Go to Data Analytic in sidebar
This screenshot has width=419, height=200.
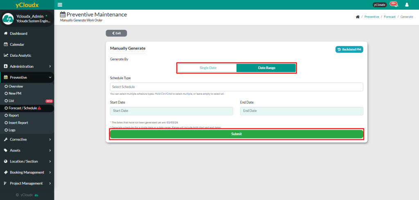pyautogui.click(x=20, y=56)
